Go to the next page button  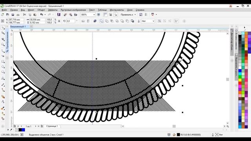click(36, 126)
